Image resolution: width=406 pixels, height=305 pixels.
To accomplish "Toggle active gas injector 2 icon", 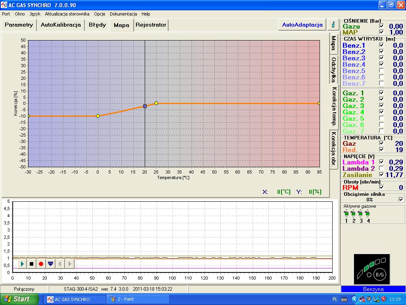I will [x=353, y=214].
